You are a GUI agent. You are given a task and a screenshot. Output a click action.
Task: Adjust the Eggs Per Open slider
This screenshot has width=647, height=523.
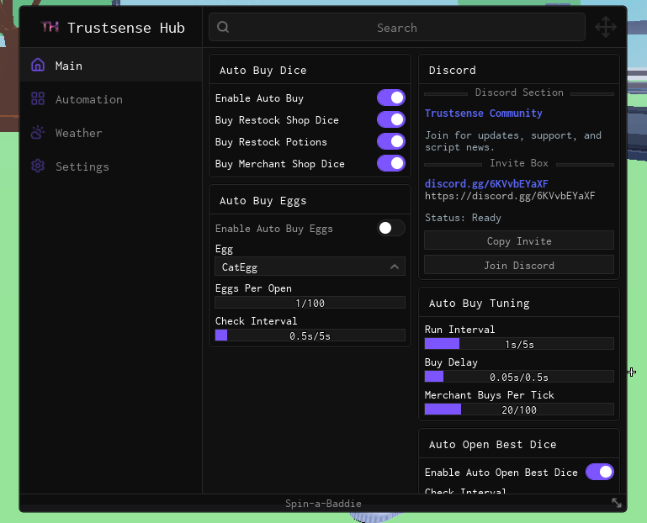[310, 303]
